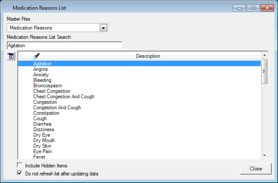
Task: Click the Medication Reasons List Search field
Action: [x=64, y=45]
